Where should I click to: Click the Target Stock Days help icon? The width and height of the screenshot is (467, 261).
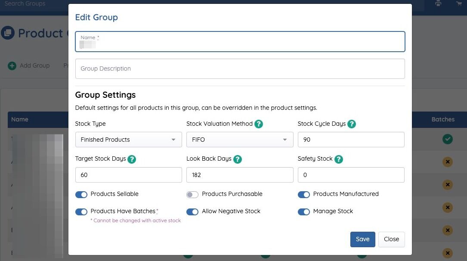[x=132, y=159]
